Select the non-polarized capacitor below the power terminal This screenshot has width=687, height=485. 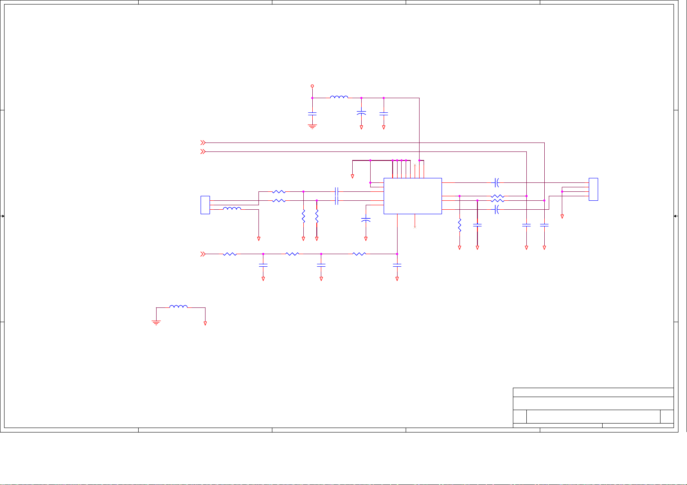pyautogui.click(x=312, y=113)
